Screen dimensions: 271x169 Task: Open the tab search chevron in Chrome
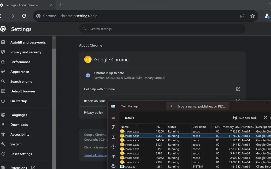tap(269, 3)
